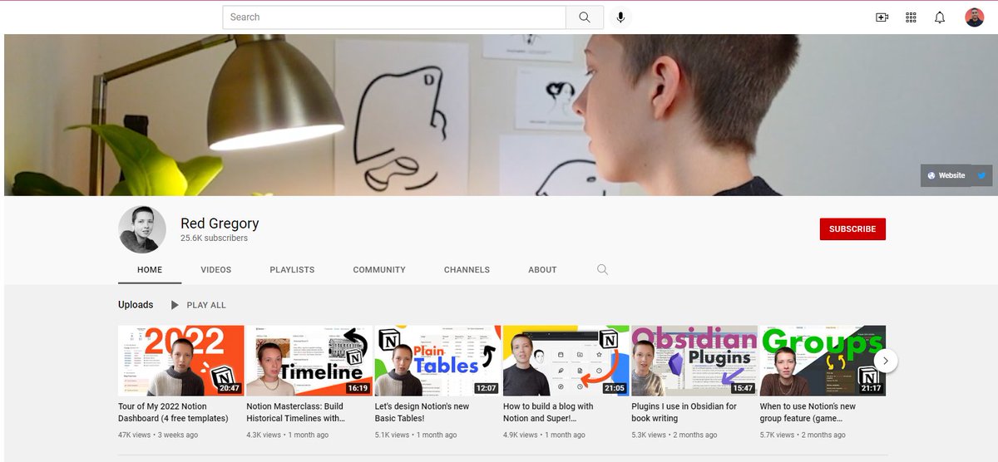The image size is (998, 462).
Task: Click title Tour of My 2022 Notion Dashboard
Action: click(x=173, y=412)
